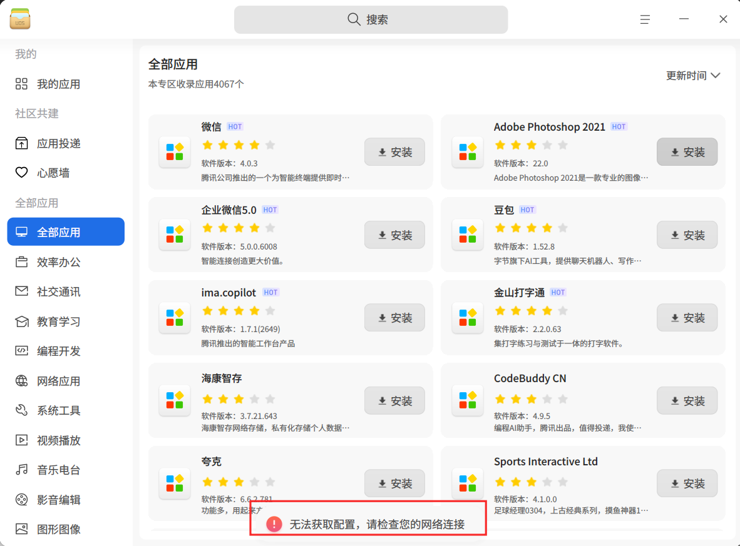Click the 心愿墙 heart icon

(x=22, y=173)
